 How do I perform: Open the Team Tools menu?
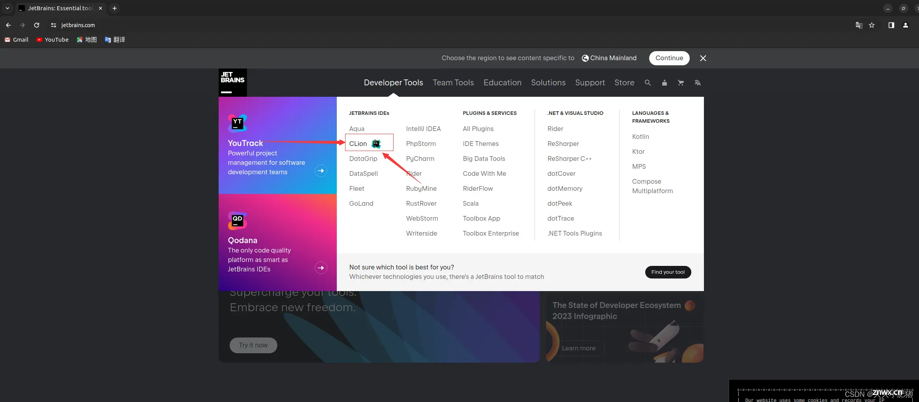(453, 83)
